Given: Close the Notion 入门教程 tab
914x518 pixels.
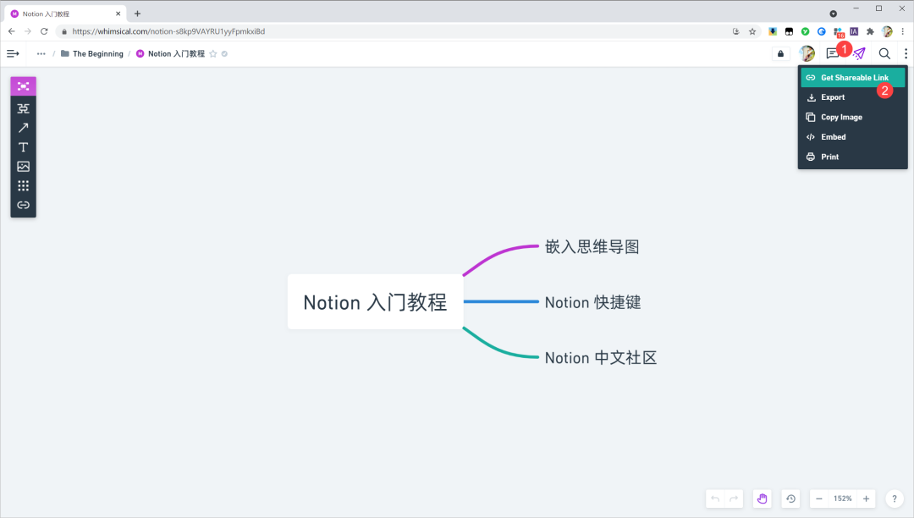Looking at the screenshot, I should (118, 14).
